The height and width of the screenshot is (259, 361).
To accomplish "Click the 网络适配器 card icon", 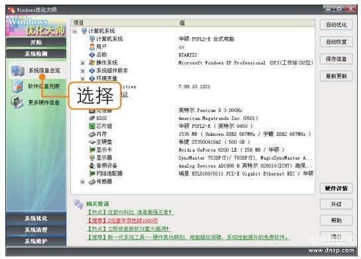I will pos(92,174).
